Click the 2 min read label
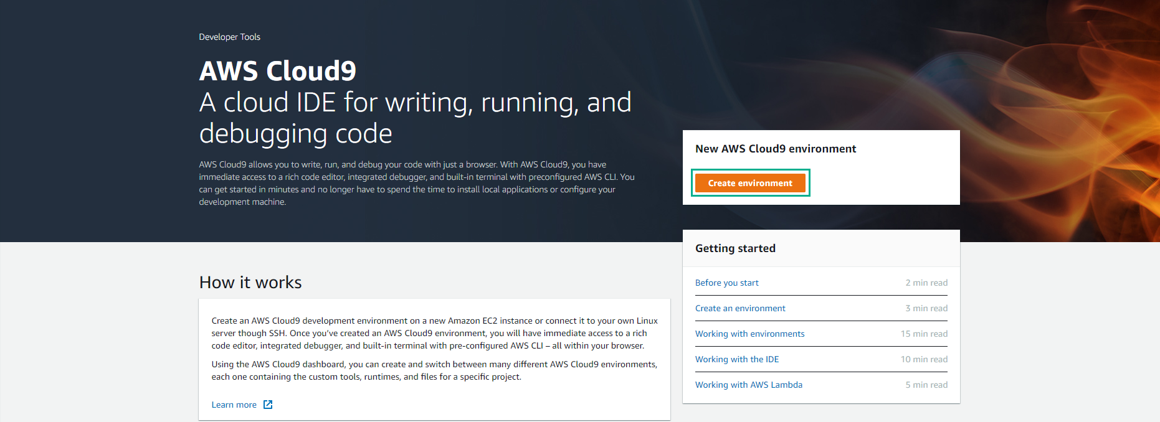Screen dimensions: 1160x422 (x=926, y=283)
